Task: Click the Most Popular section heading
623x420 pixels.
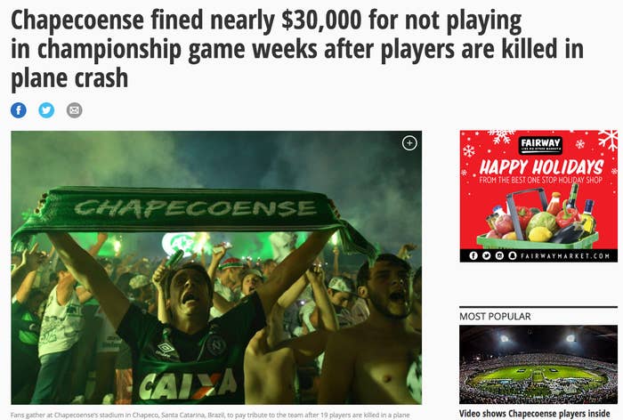Action: tap(495, 316)
